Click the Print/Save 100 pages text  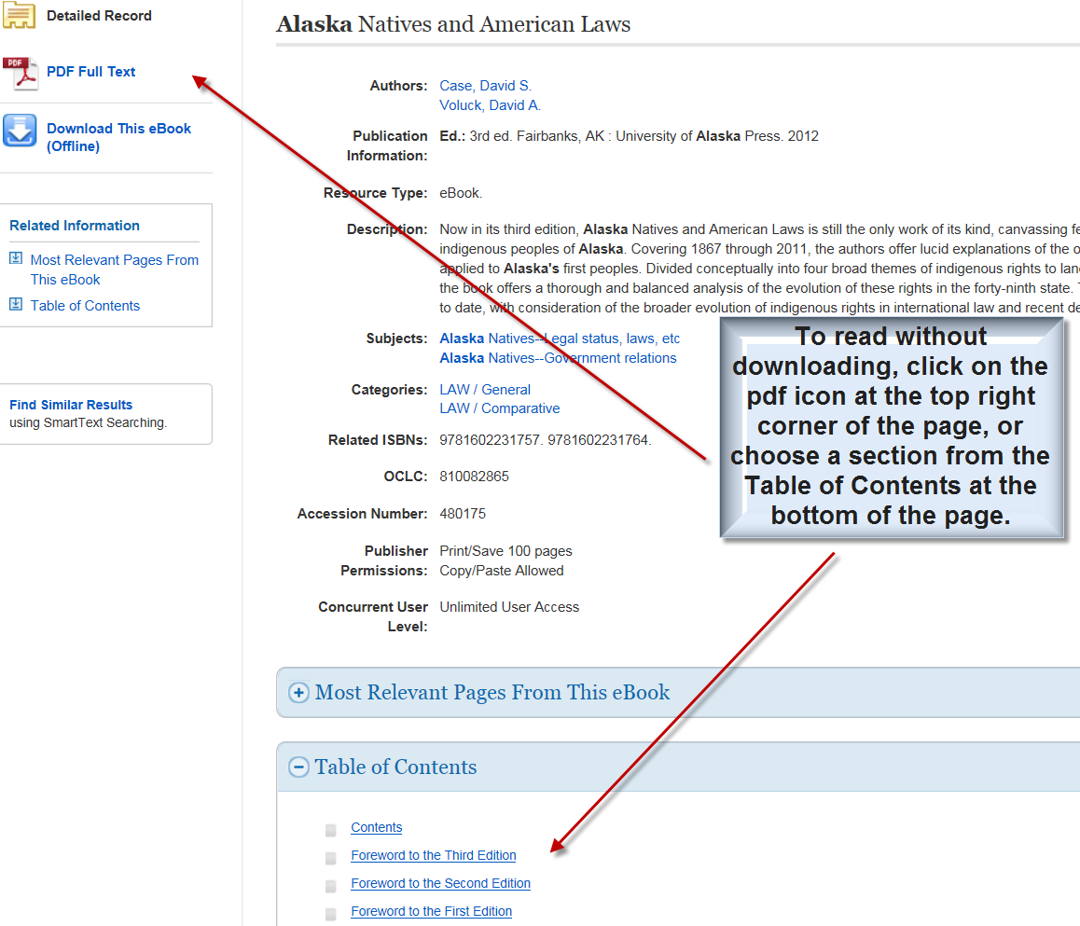505,551
